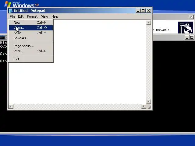195x146 pixels.
Task: Choose Save from the File menu
Action: click(x=31, y=33)
